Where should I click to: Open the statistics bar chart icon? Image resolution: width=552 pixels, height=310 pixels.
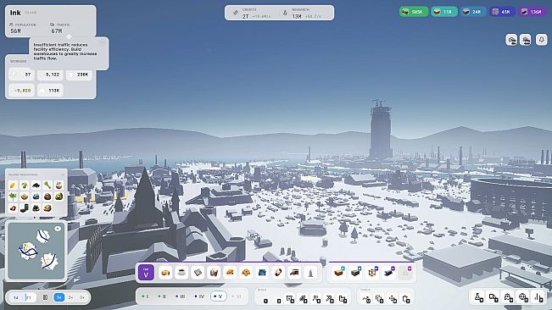point(538,297)
